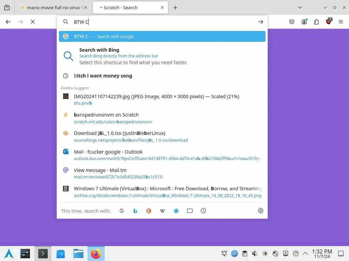Screen dimensions: 349x261
Task: Switch to Firefox in the taskbar
Action: tap(96, 254)
